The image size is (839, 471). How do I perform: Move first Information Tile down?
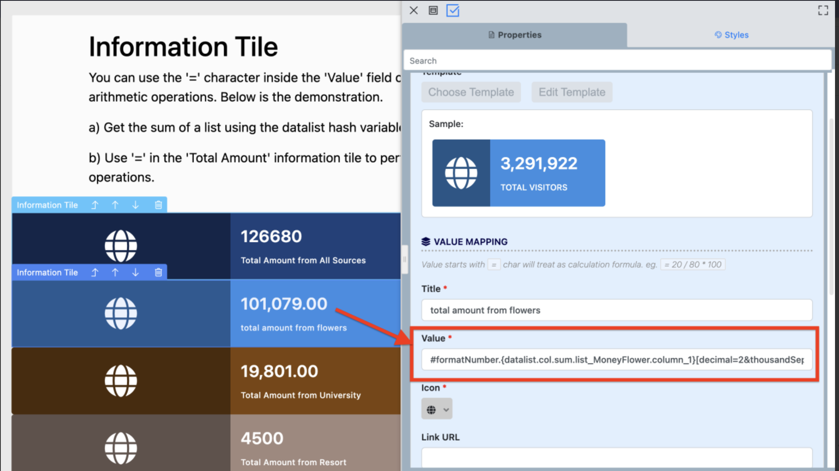pyautogui.click(x=136, y=205)
